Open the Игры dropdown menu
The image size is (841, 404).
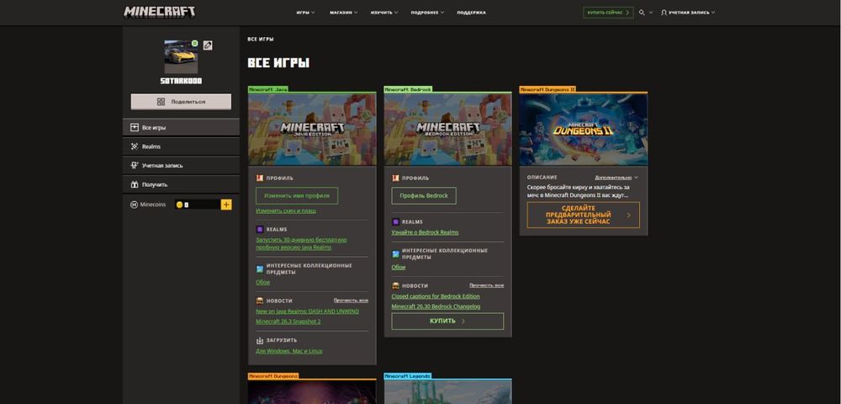coord(306,13)
